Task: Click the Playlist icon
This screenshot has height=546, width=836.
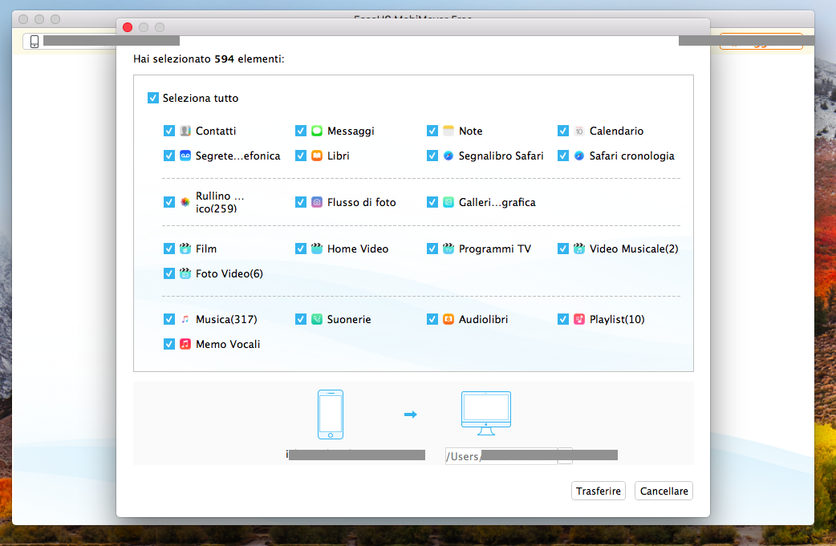Action: coord(579,319)
